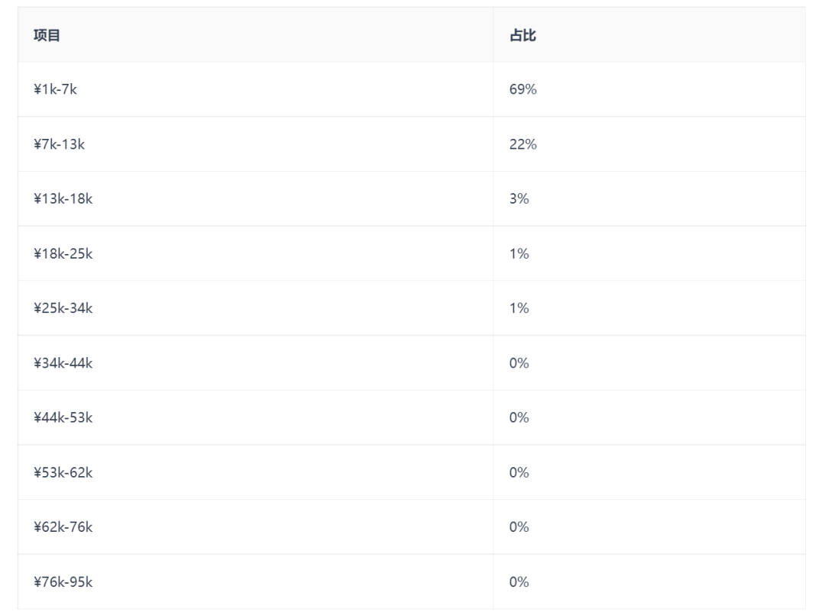This screenshot has height=615, width=825.
Task: Select the ¥53k-62k row label
Action: (63, 472)
